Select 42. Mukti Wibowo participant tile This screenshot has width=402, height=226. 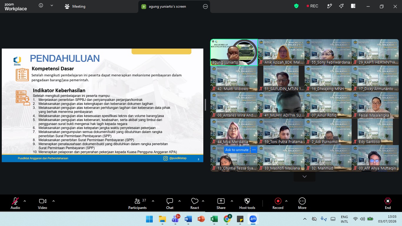coord(234,79)
